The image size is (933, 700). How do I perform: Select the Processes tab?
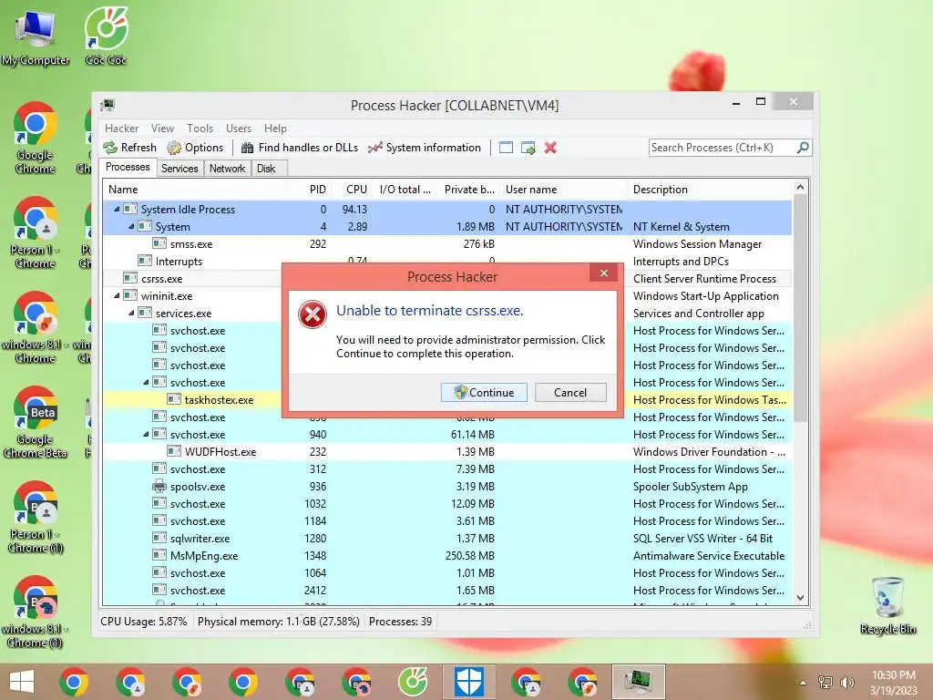tap(128, 168)
